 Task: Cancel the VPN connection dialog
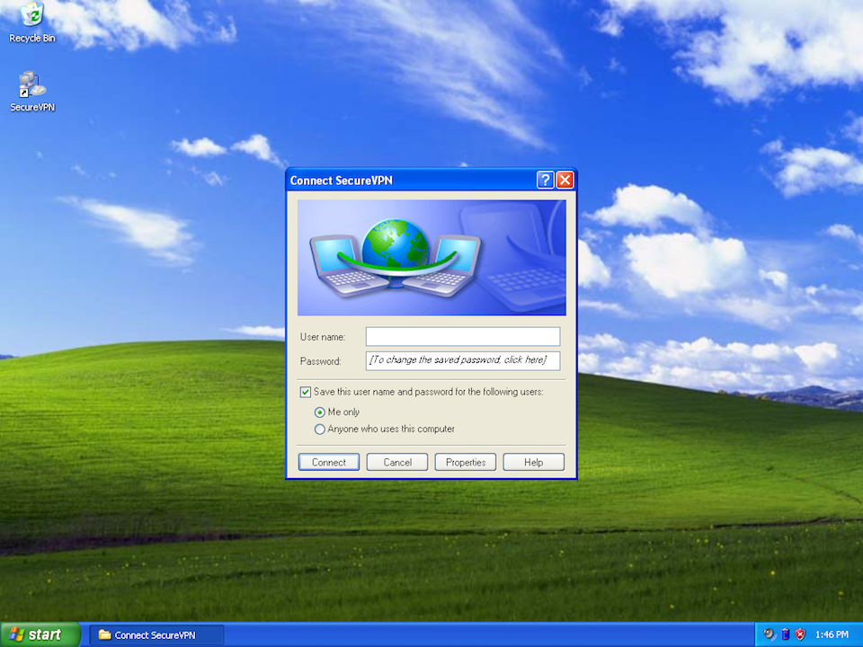click(x=397, y=462)
